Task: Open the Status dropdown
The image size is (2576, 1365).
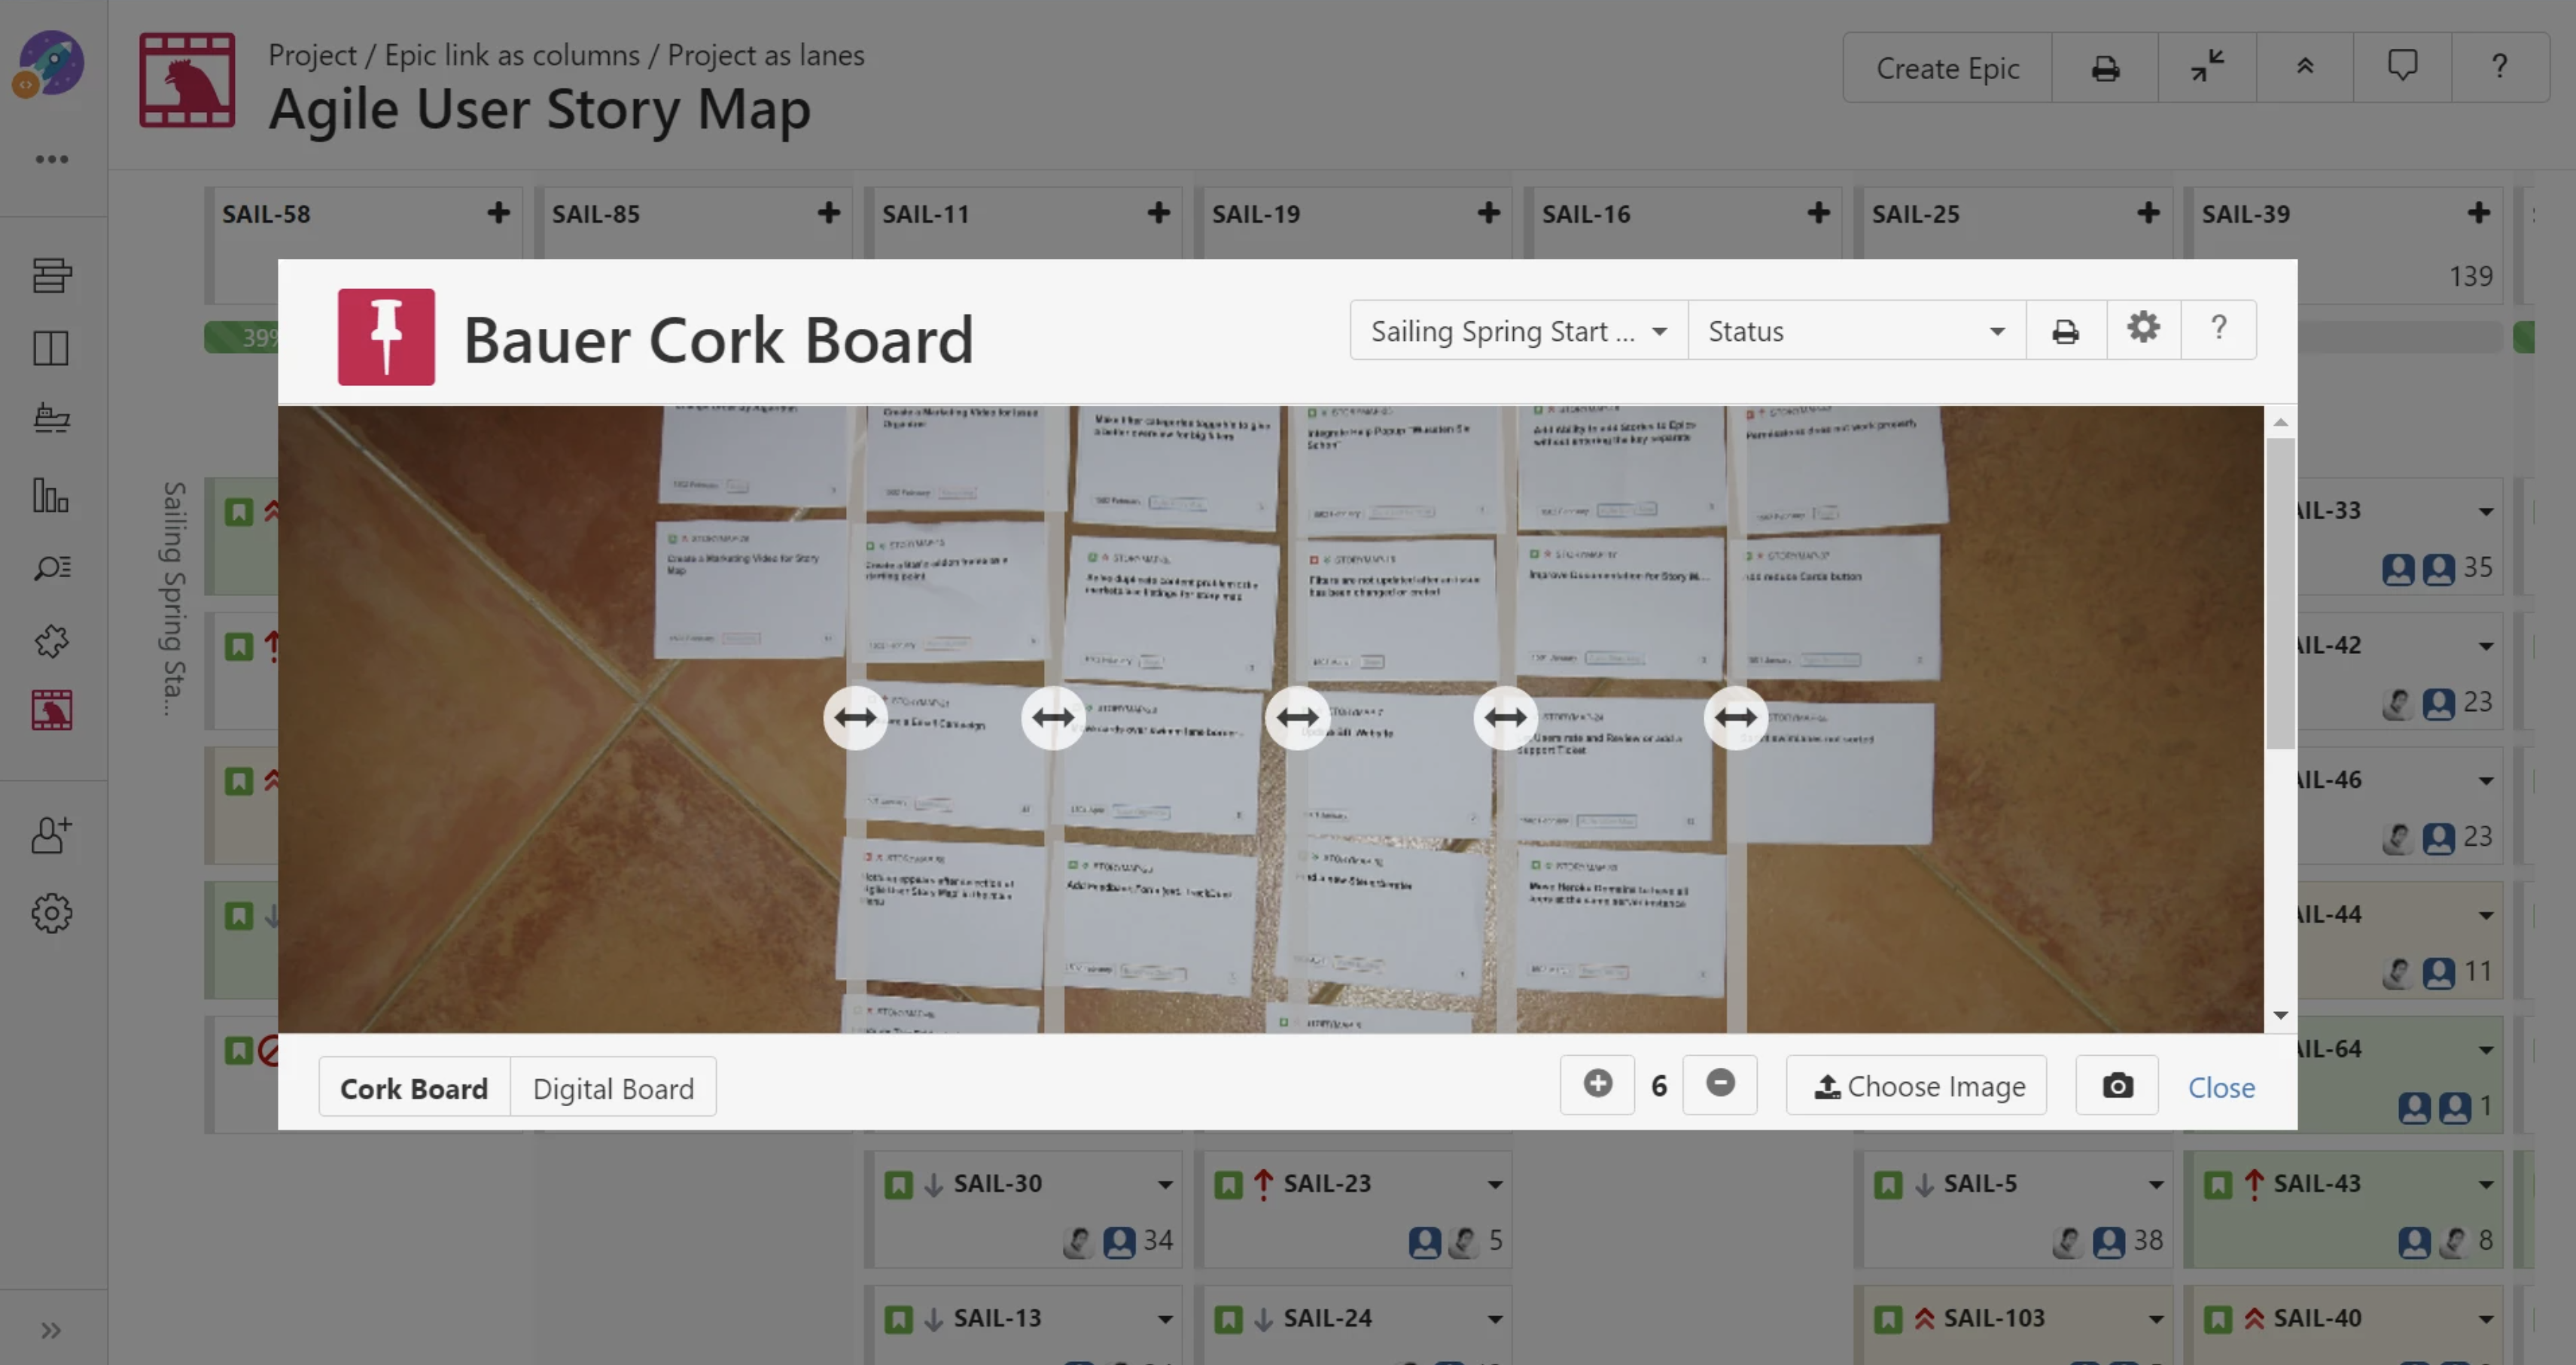Action: click(x=1856, y=331)
